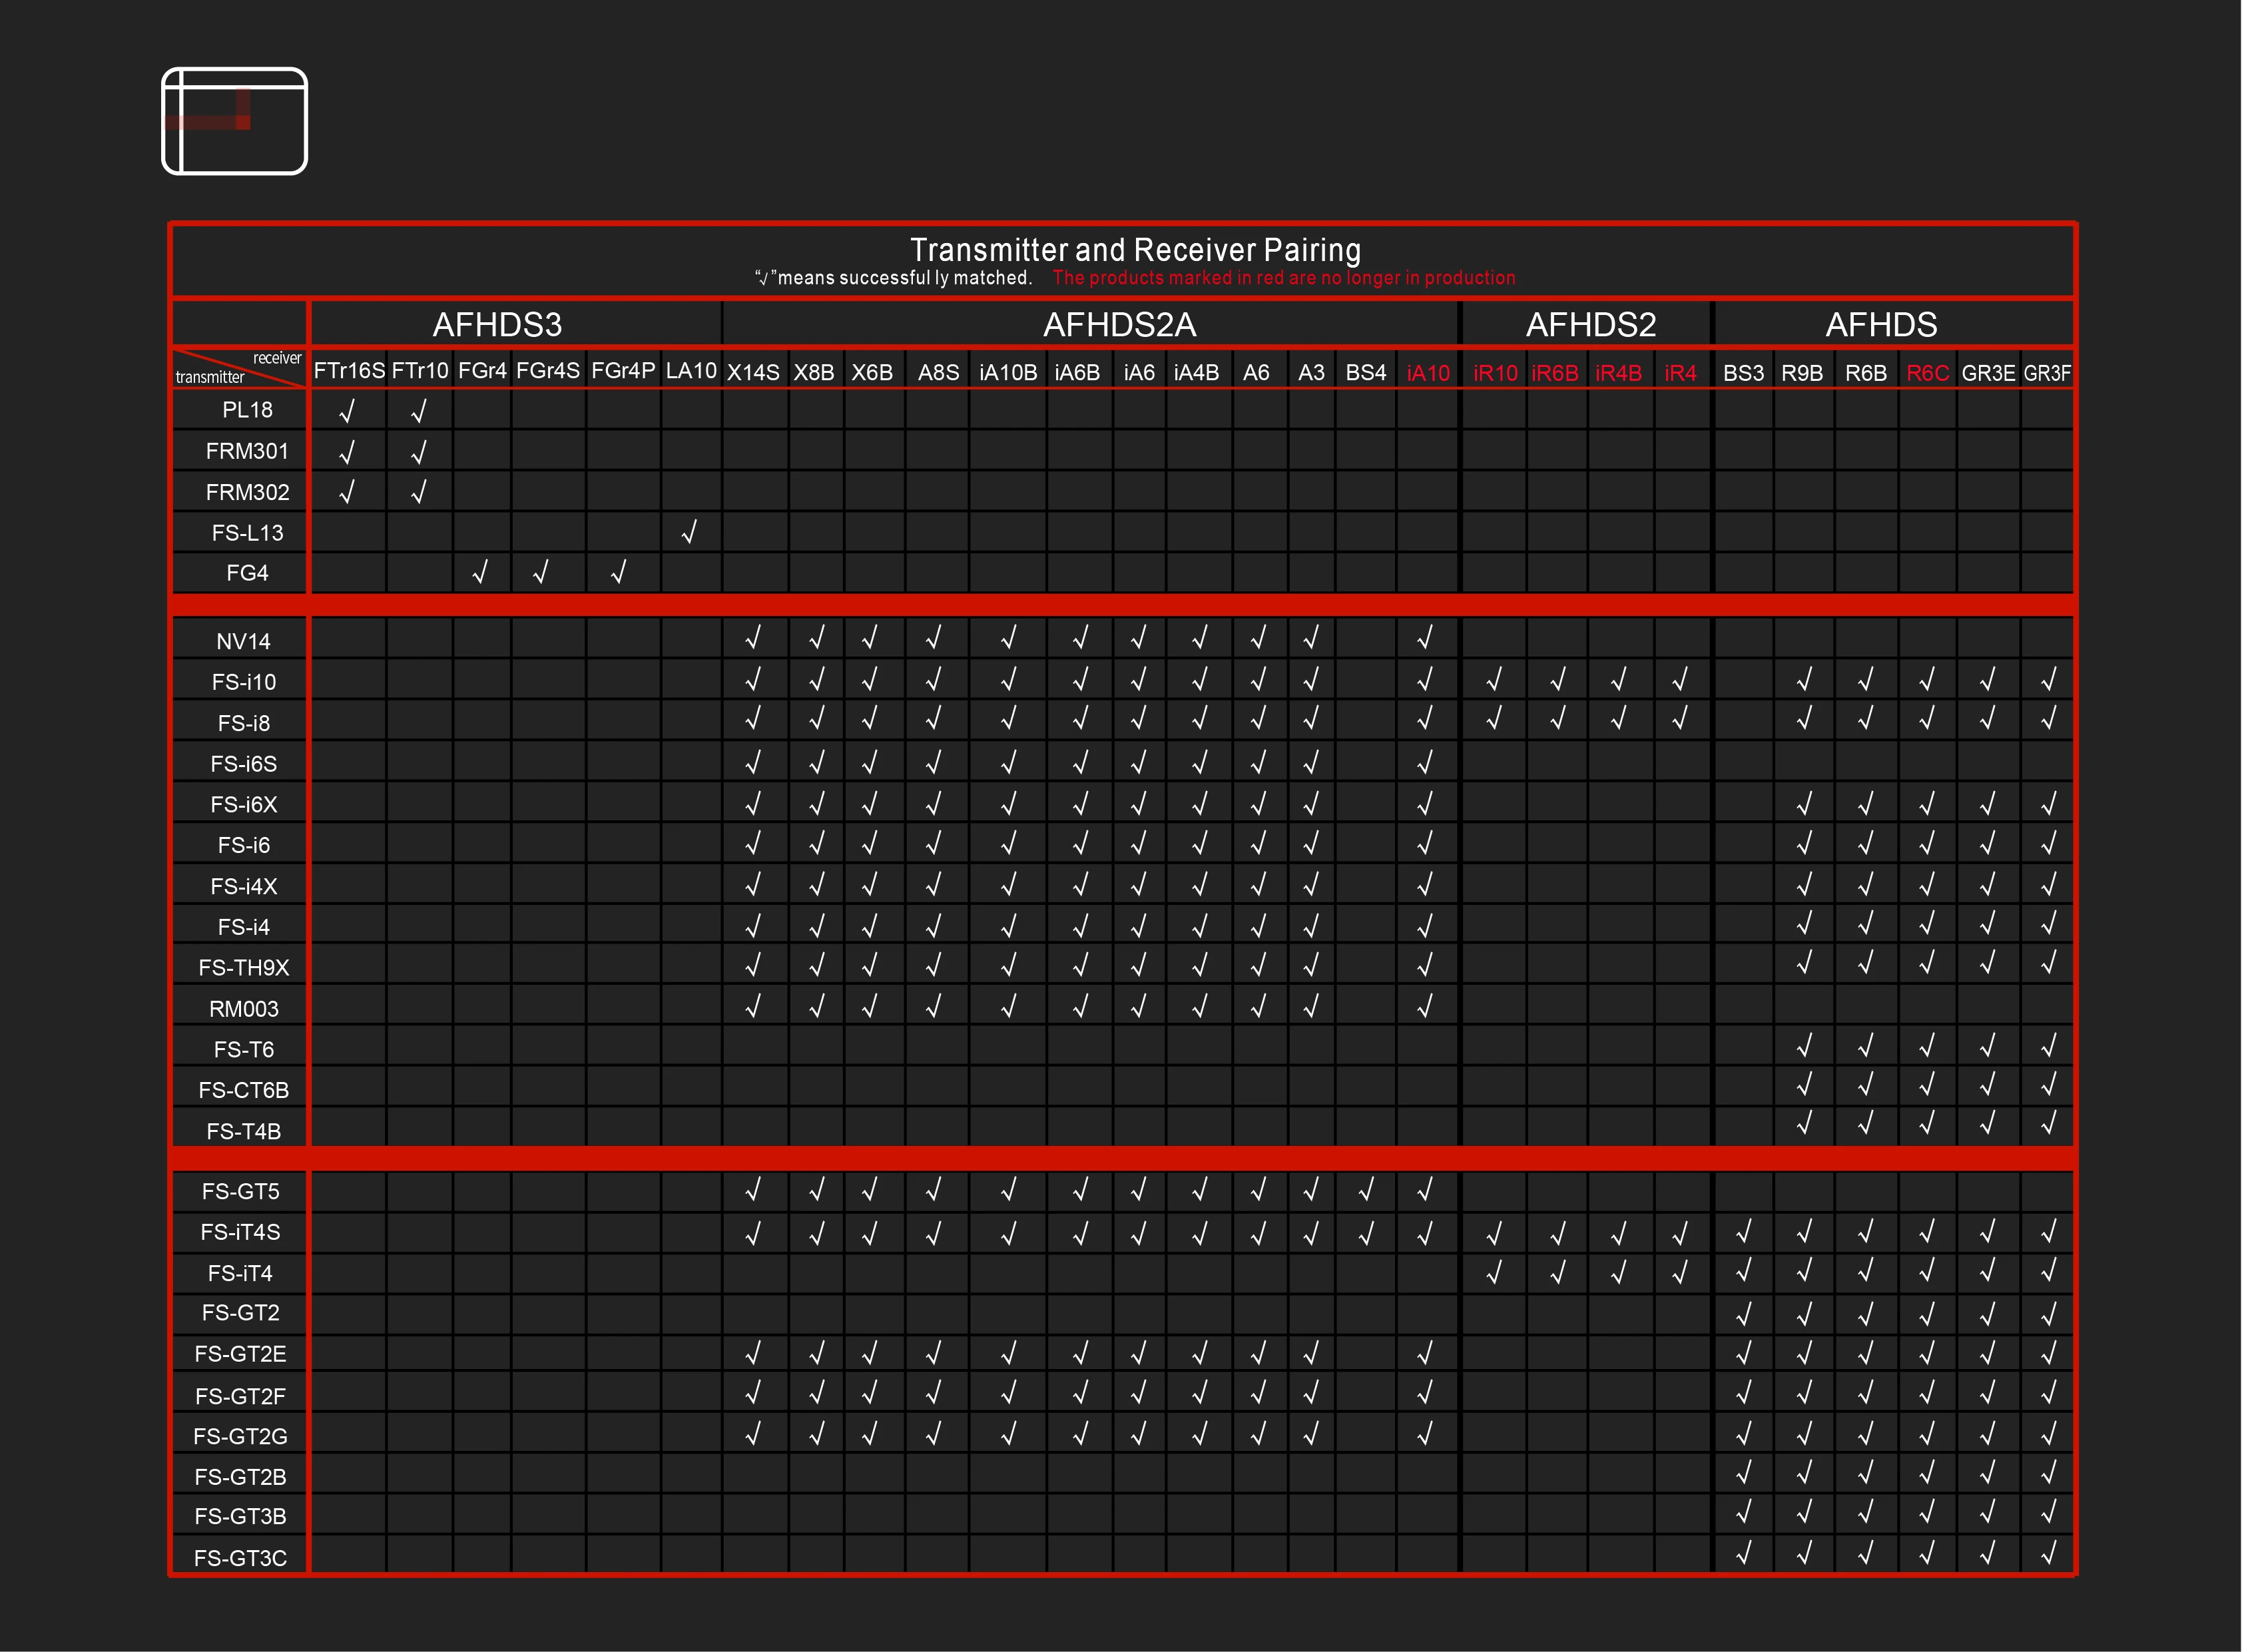Image resolution: width=2242 pixels, height=1652 pixels.
Task: Click the FS-GT3C transmitter row label
Action: click(x=240, y=1557)
